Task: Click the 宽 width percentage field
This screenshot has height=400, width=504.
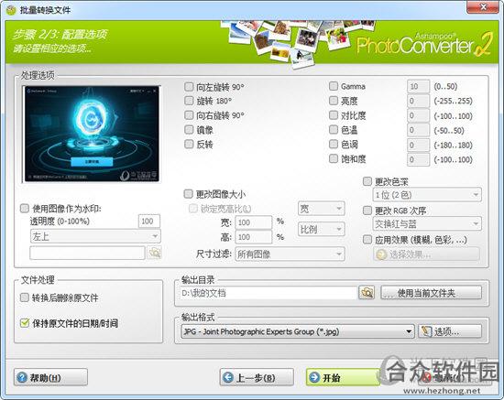Action: tap(254, 222)
